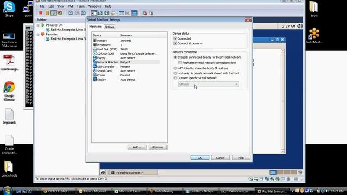This screenshot has height=195, width=347.
Task: Click the red Power Off toolbar icon
Action: click(x=41, y=13)
